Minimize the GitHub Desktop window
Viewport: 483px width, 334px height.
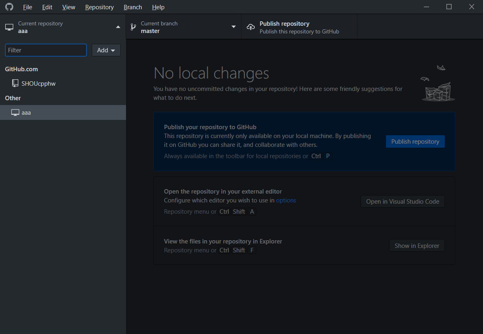tap(426, 7)
